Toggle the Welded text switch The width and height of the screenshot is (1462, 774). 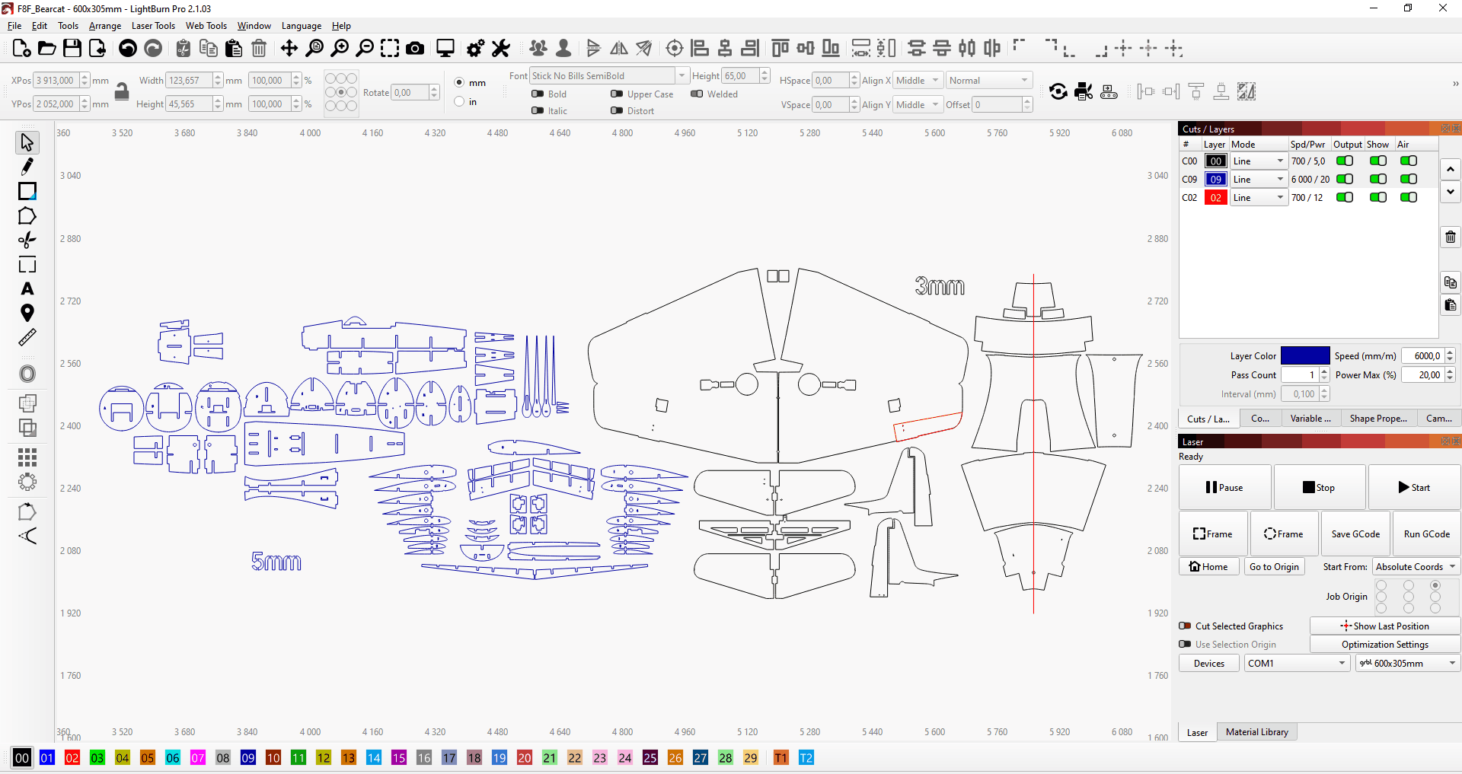(697, 94)
